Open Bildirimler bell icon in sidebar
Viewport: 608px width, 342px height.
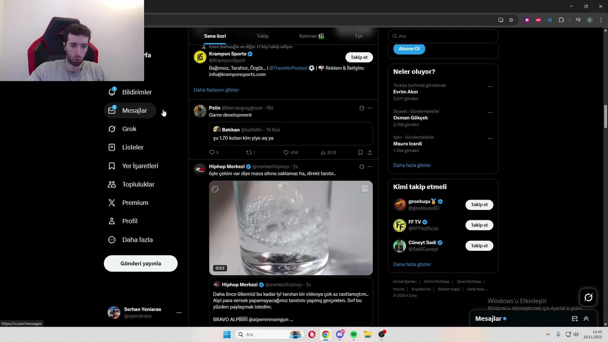pyautogui.click(x=112, y=92)
